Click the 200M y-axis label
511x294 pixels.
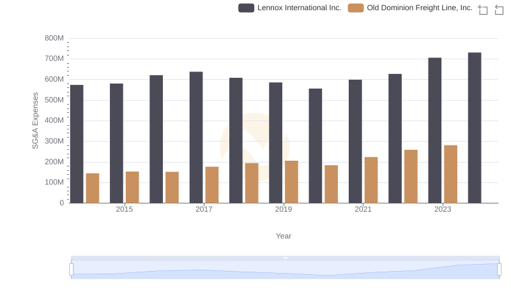tap(54, 161)
